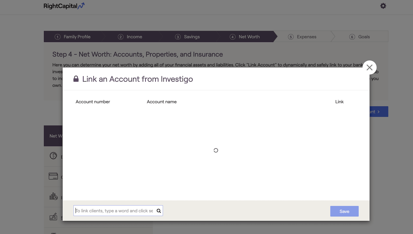Go to the Expenses step
413x234 pixels.
[302, 37]
